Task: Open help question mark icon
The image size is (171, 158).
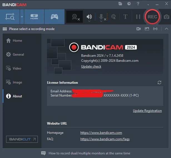Action: pos(138,4)
